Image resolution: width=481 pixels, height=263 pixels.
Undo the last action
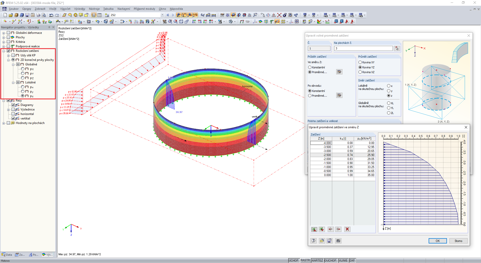(x=51, y=15)
